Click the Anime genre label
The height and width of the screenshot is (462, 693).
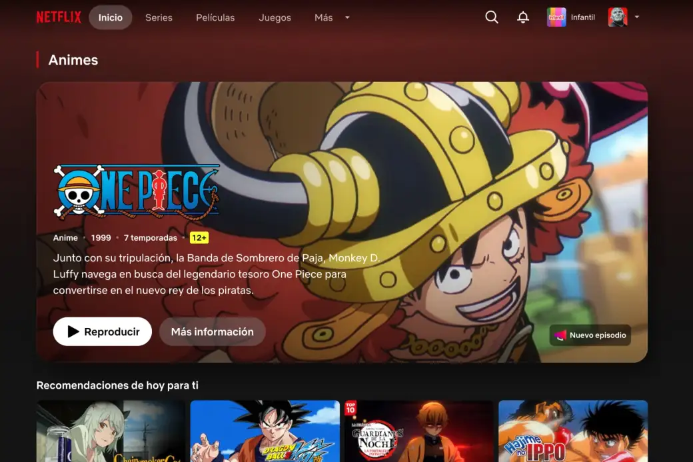[x=65, y=238]
